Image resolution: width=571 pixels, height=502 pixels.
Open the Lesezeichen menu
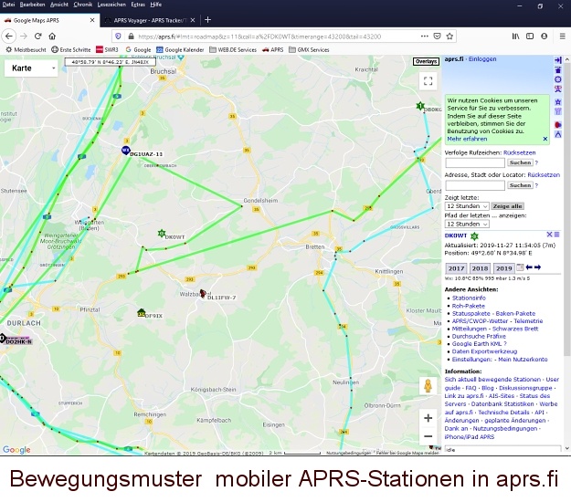coord(111,5)
